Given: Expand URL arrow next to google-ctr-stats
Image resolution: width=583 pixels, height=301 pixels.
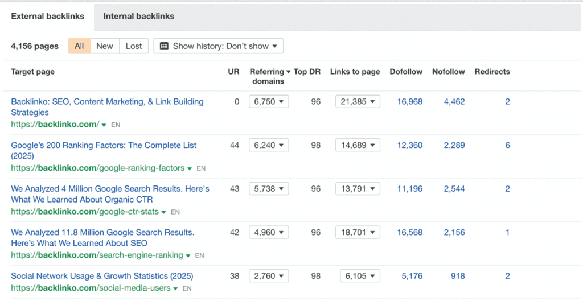Looking at the screenshot, I should point(163,213).
